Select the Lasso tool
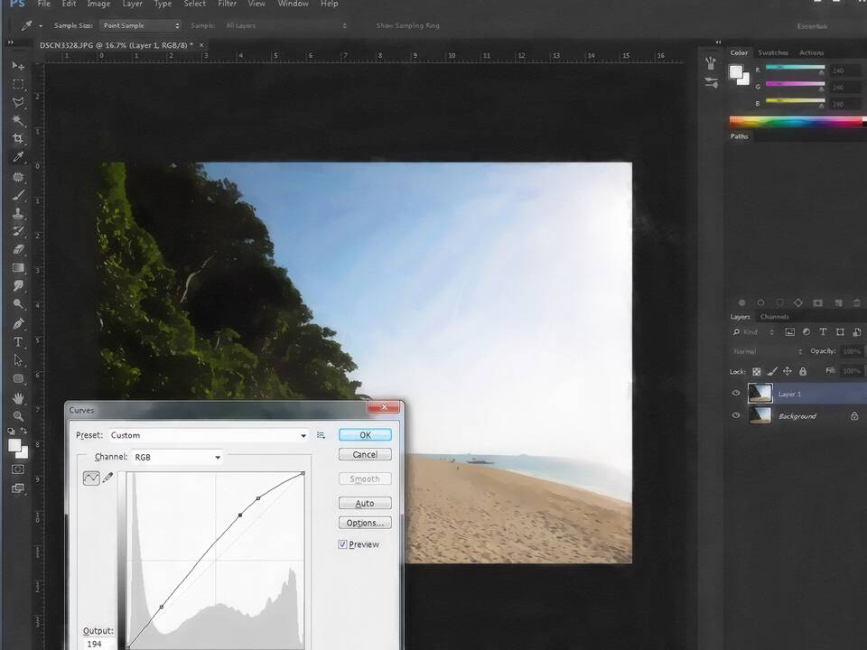This screenshot has width=867, height=650. 18,102
